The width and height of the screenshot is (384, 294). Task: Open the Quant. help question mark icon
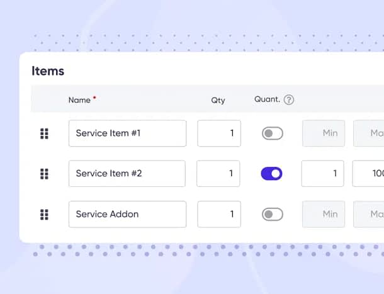289,99
